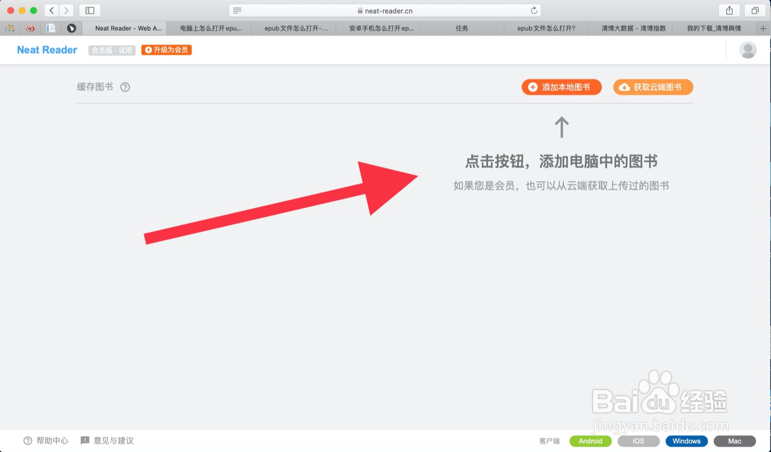Viewport: 771px width, 452px height.
Task: Click the address bar neat-reader.cn
Action: tap(385, 11)
